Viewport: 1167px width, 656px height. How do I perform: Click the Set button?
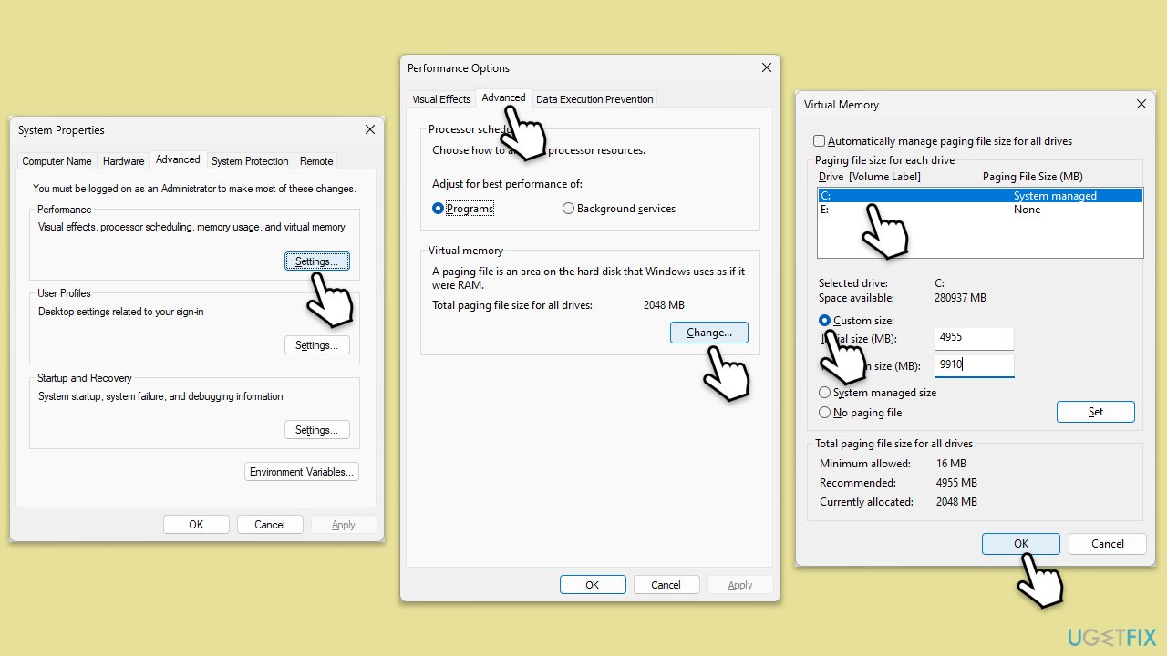coord(1096,412)
